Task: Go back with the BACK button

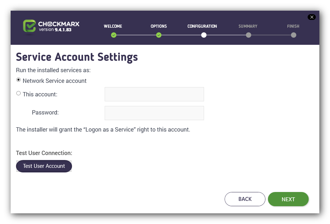Action: pos(245,199)
